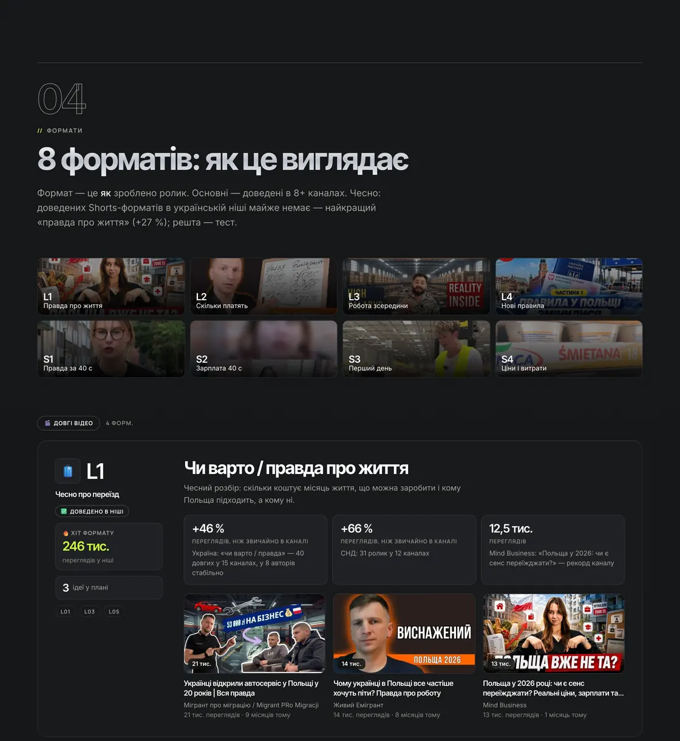Click the Чи варто / правда про життя heading
The width and height of the screenshot is (680, 741).
click(x=296, y=469)
